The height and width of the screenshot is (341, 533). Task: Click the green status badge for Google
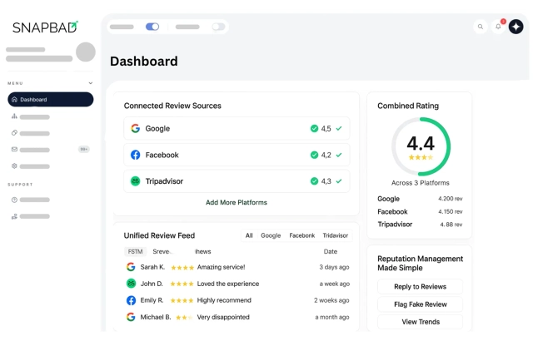pyautogui.click(x=314, y=128)
